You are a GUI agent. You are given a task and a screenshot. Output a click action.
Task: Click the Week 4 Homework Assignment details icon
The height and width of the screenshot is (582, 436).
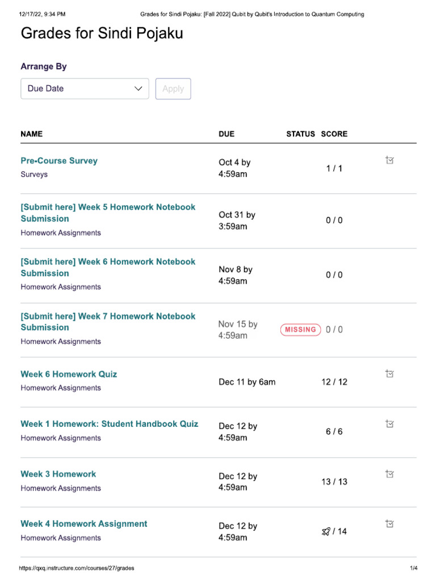point(389,523)
